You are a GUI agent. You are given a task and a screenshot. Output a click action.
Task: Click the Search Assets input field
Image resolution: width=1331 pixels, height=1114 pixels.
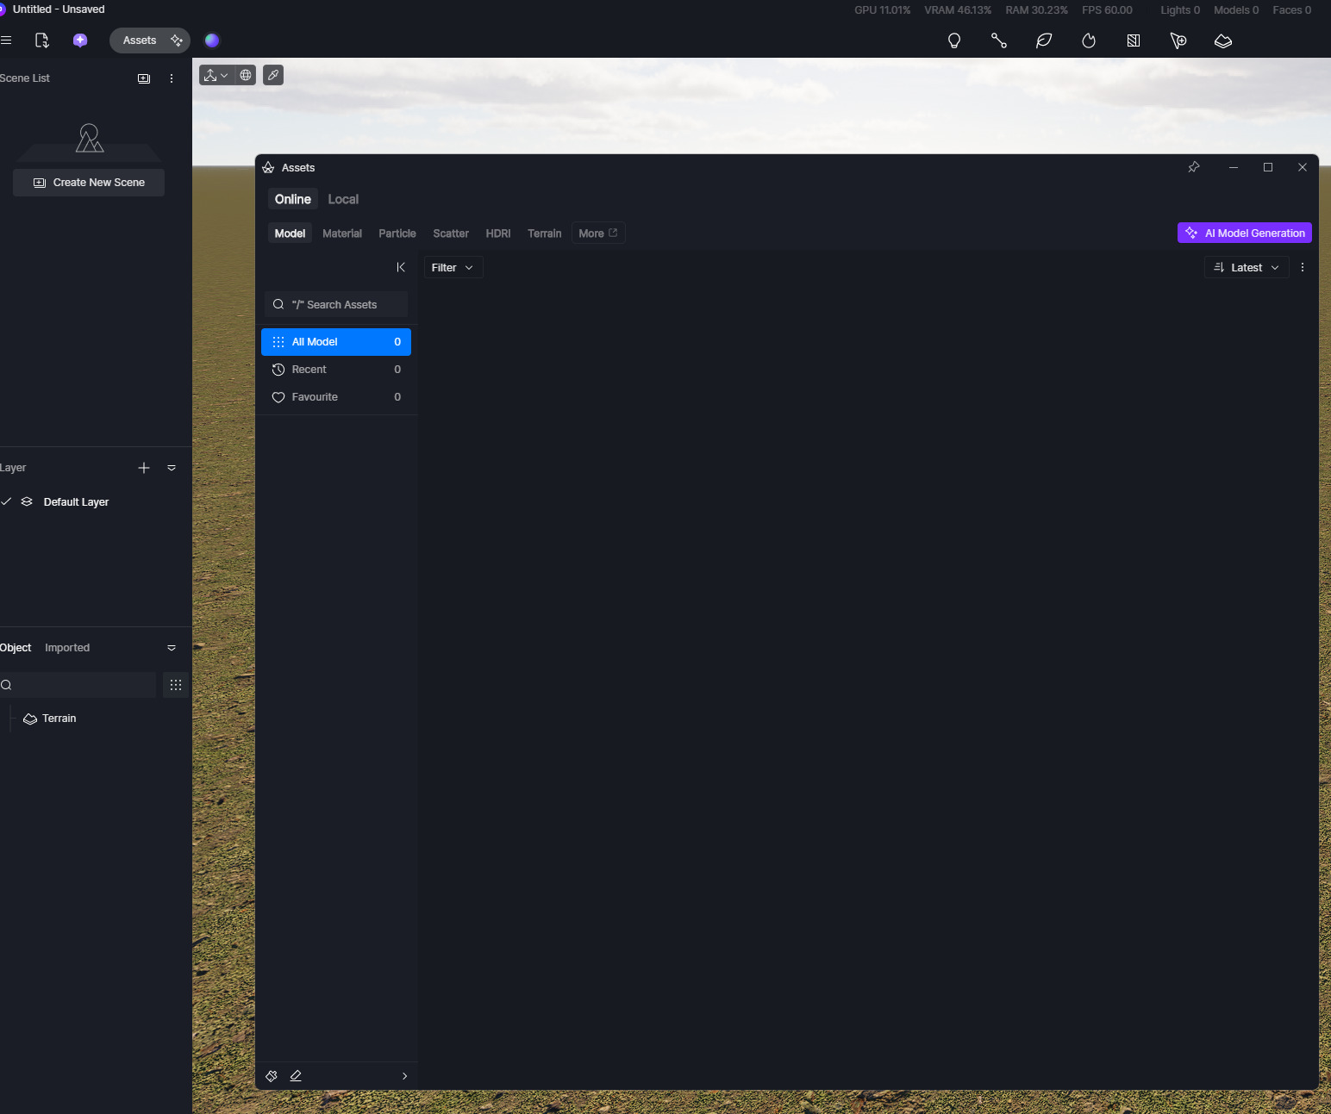[x=336, y=304]
